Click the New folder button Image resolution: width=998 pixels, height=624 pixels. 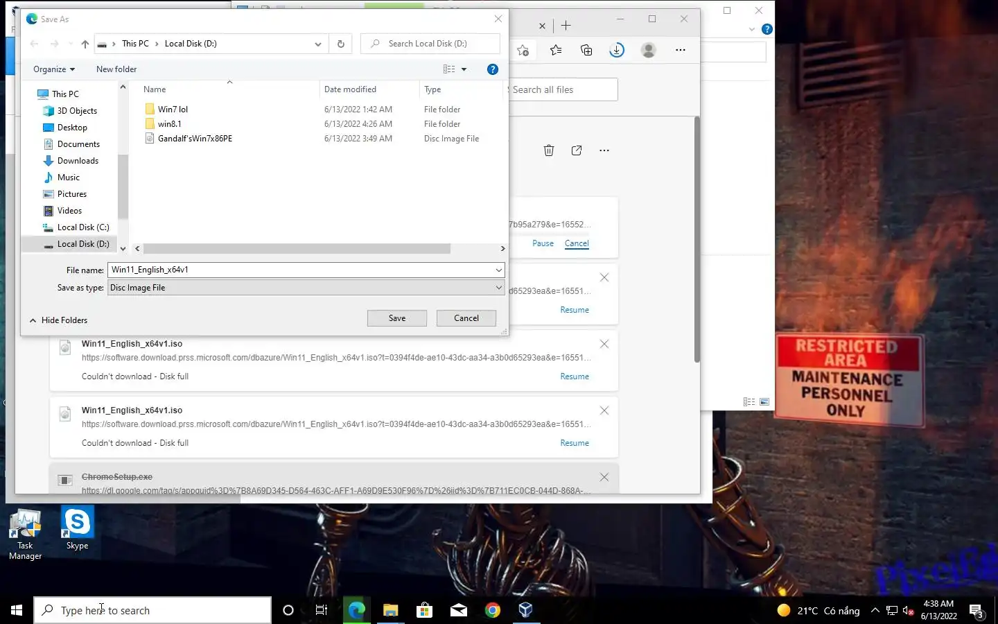coord(116,69)
